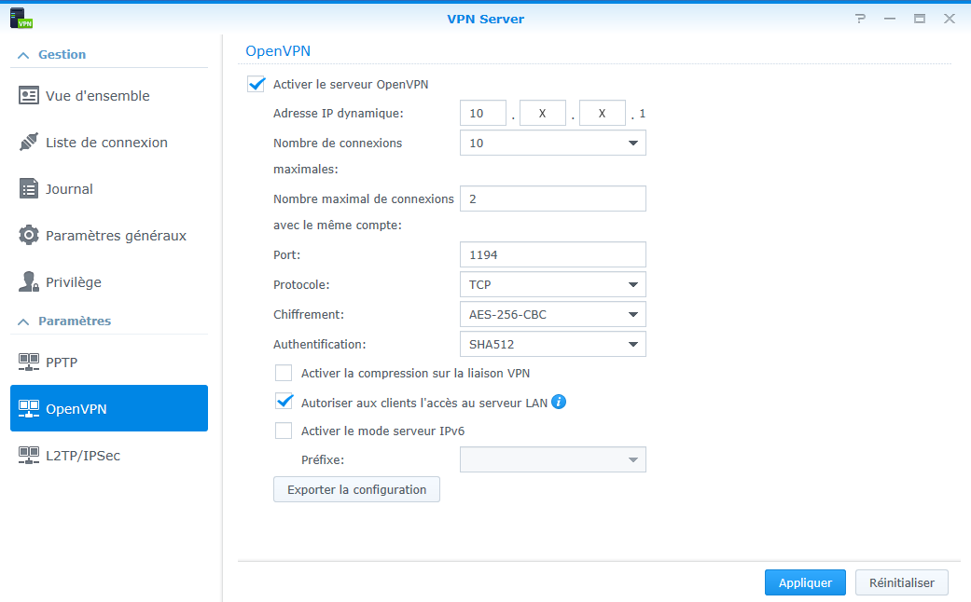Click the PPTP network icon
The height and width of the screenshot is (602, 971).
[29, 362]
